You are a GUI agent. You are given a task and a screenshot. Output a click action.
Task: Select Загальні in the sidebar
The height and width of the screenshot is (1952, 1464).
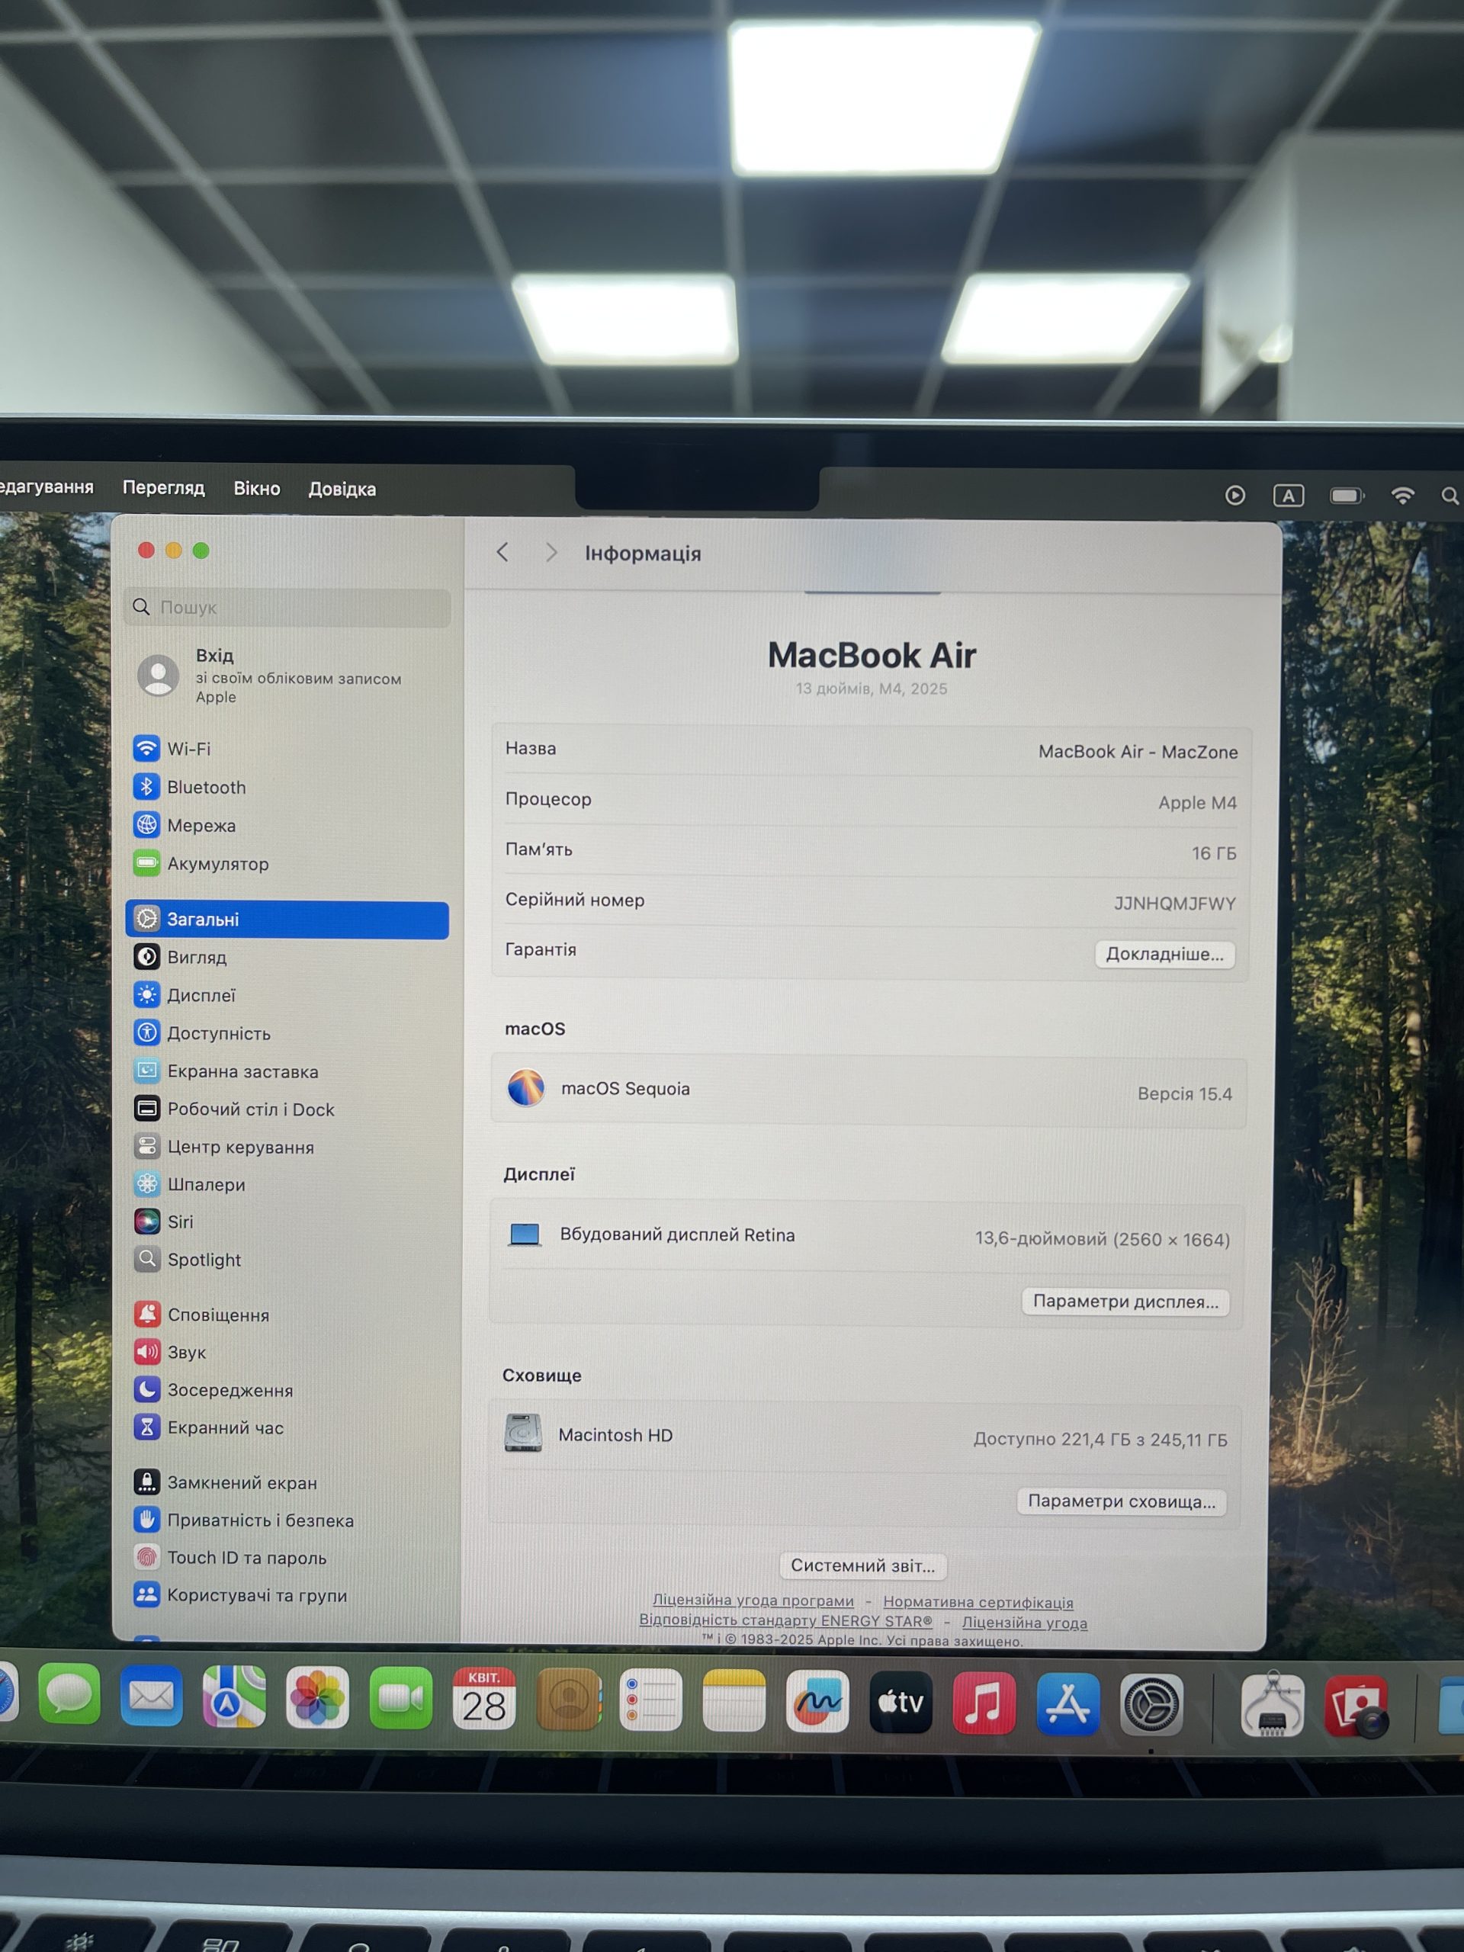(x=287, y=920)
